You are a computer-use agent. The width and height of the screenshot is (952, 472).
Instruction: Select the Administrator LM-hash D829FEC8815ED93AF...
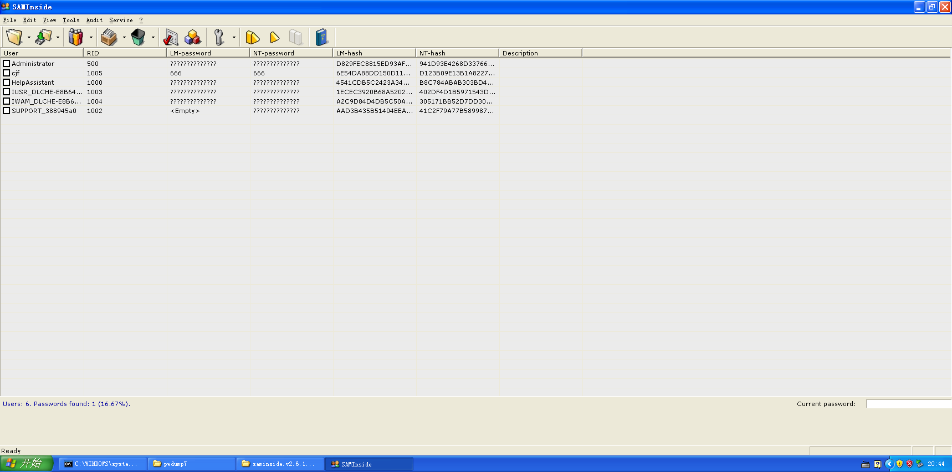[x=374, y=64]
